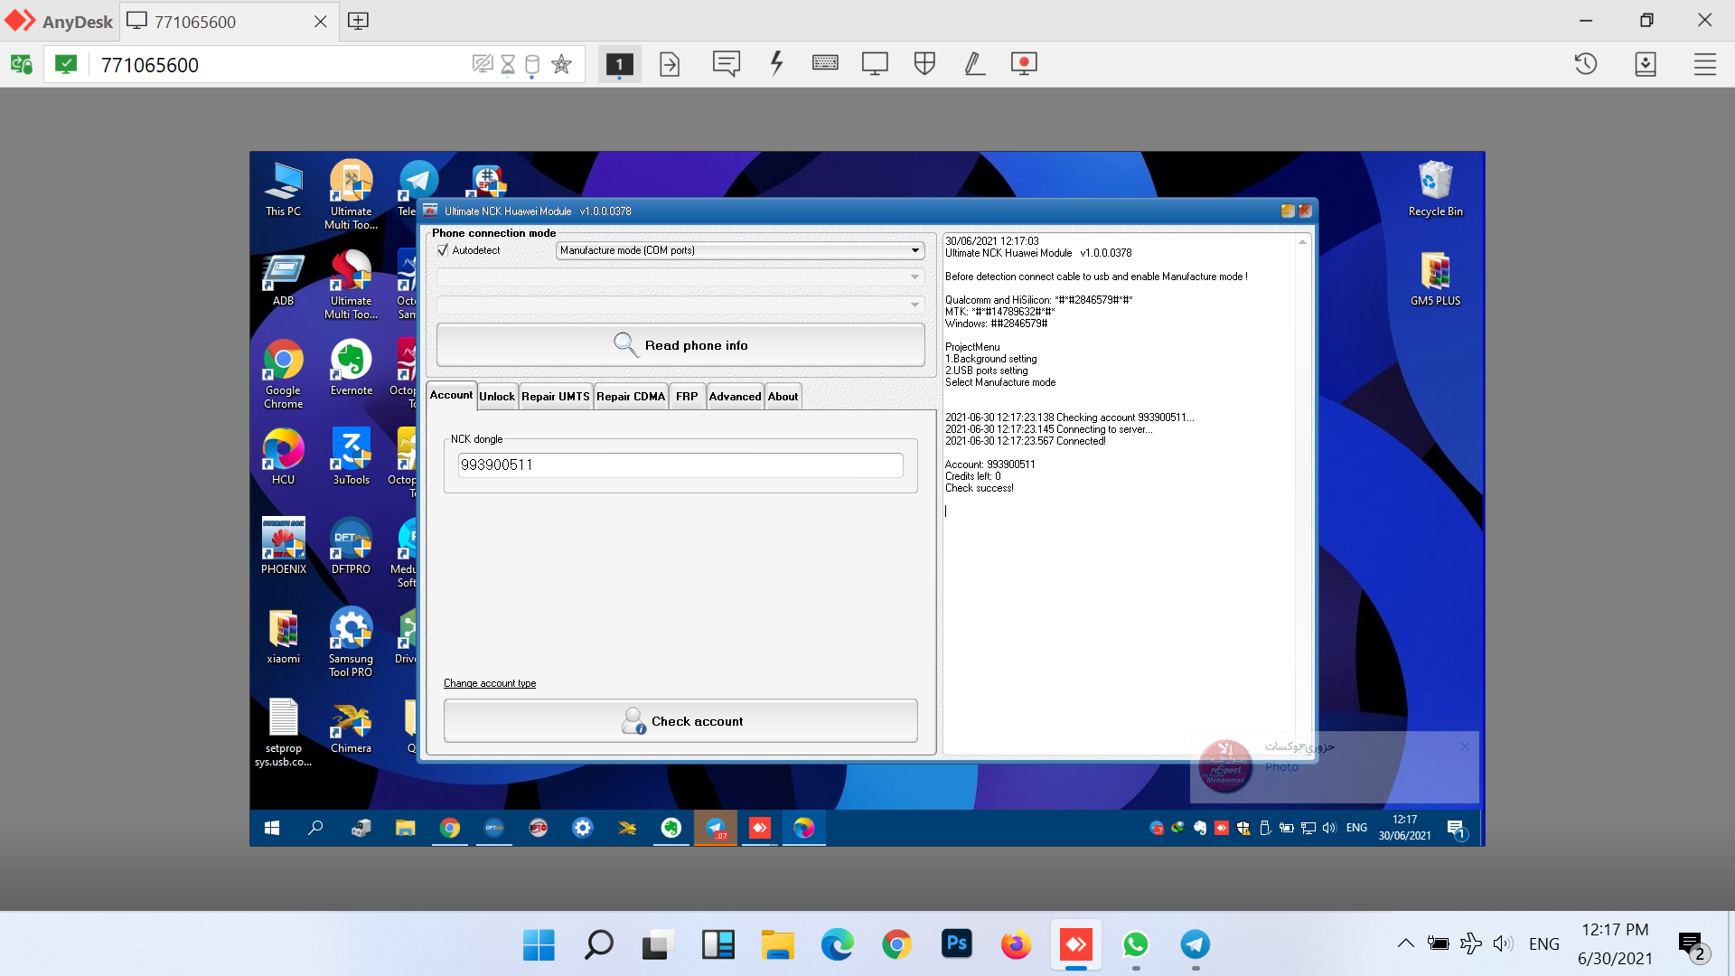Open AnyDesk session history icon
The width and height of the screenshot is (1735, 976).
[1586, 64]
